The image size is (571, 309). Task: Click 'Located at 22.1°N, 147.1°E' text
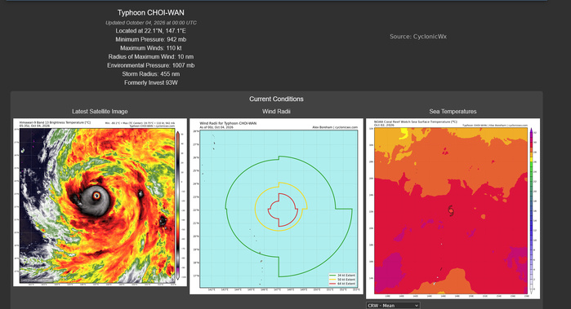pyautogui.click(x=151, y=31)
